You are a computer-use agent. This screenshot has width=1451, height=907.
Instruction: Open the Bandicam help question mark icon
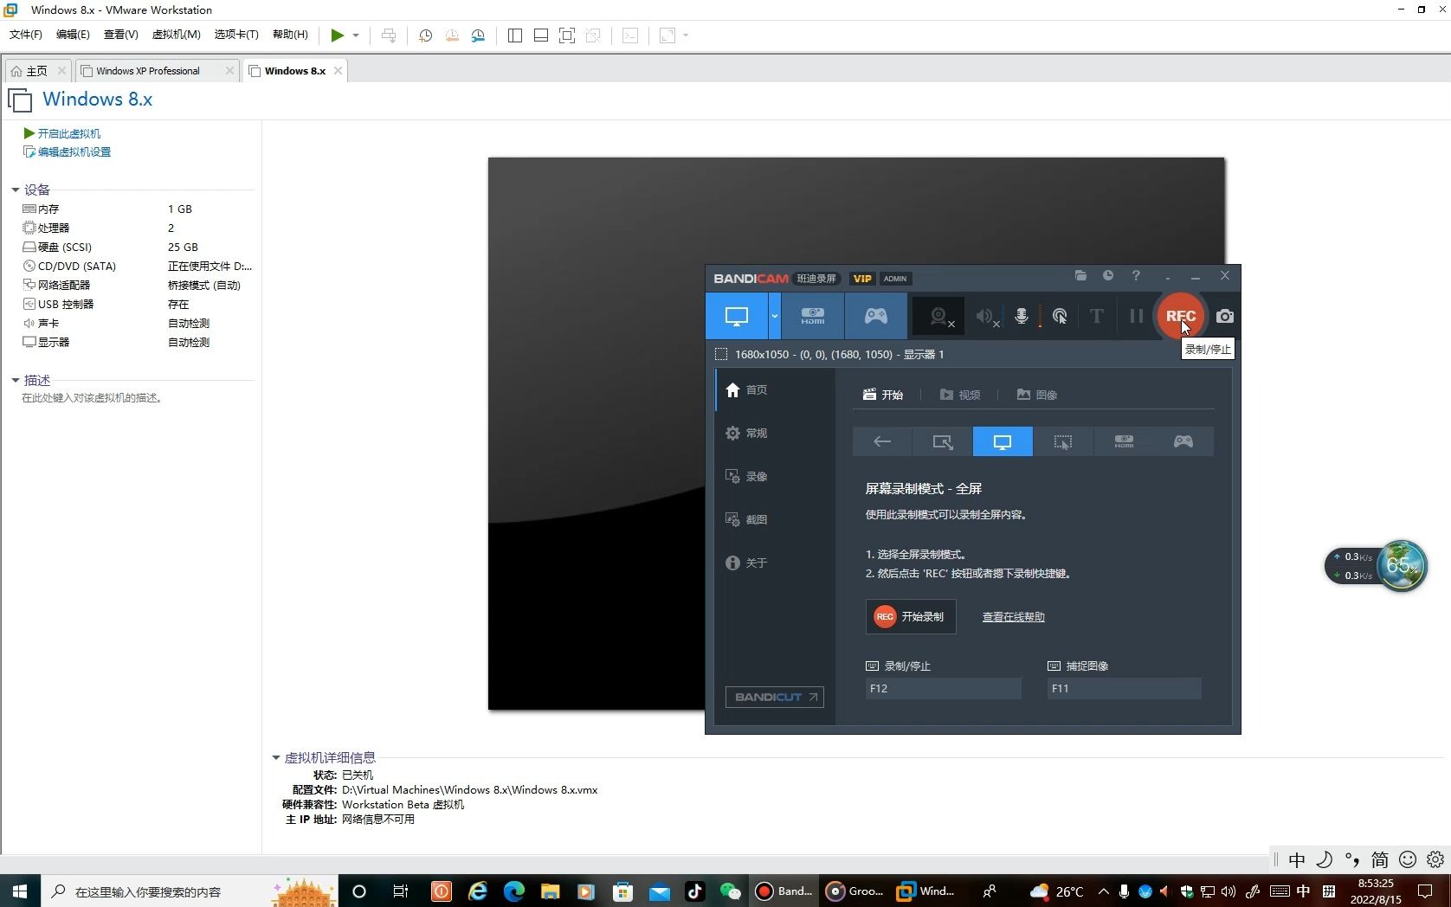(1136, 275)
